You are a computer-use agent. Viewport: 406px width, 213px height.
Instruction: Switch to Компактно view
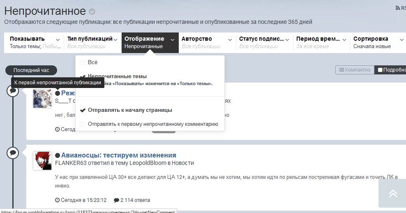point(355,70)
